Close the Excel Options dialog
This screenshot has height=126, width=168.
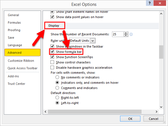[160, 4]
